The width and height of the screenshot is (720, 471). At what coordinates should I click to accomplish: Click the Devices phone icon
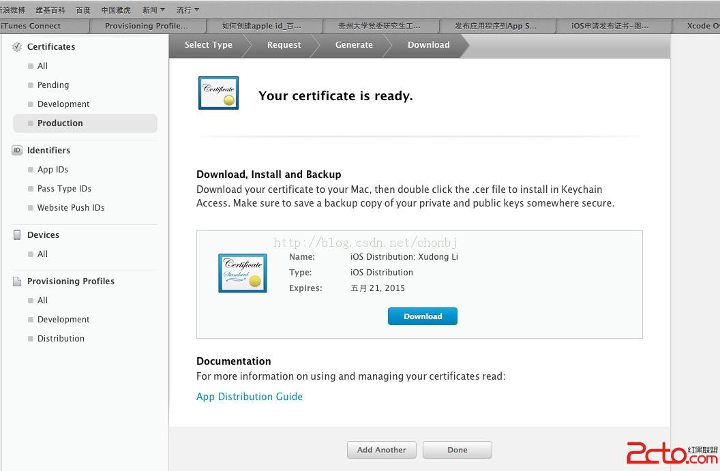(17, 234)
